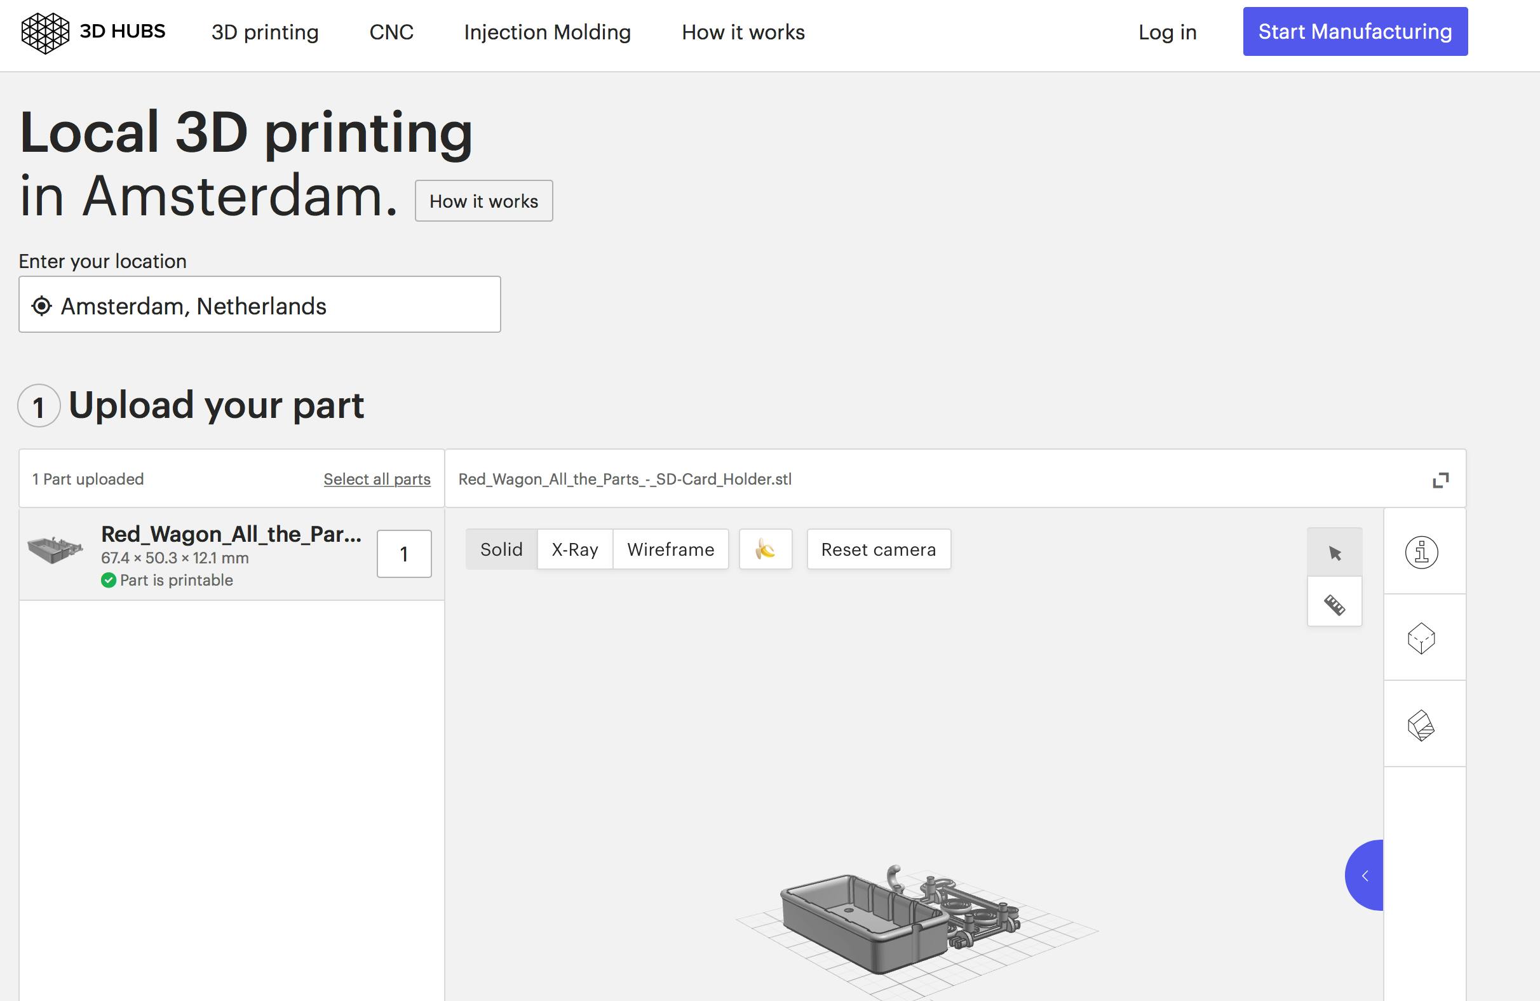The height and width of the screenshot is (1001, 1540).
Task: Click the location target icon
Action: coord(41,306)
